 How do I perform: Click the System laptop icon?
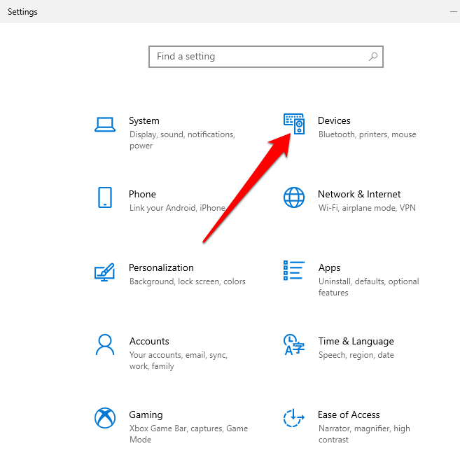[105, 125]
